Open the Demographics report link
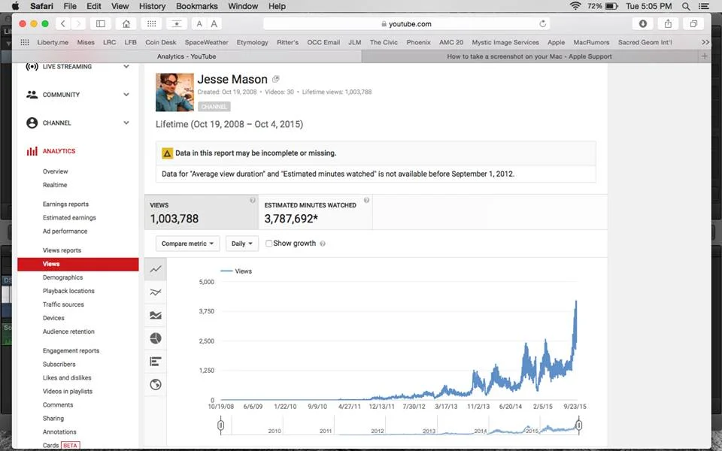Screen dimensions: 722x451 coord(62,277)
